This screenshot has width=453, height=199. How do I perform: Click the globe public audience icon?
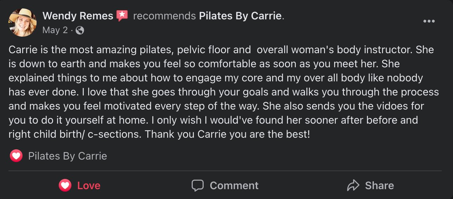(x=80, y=31)
